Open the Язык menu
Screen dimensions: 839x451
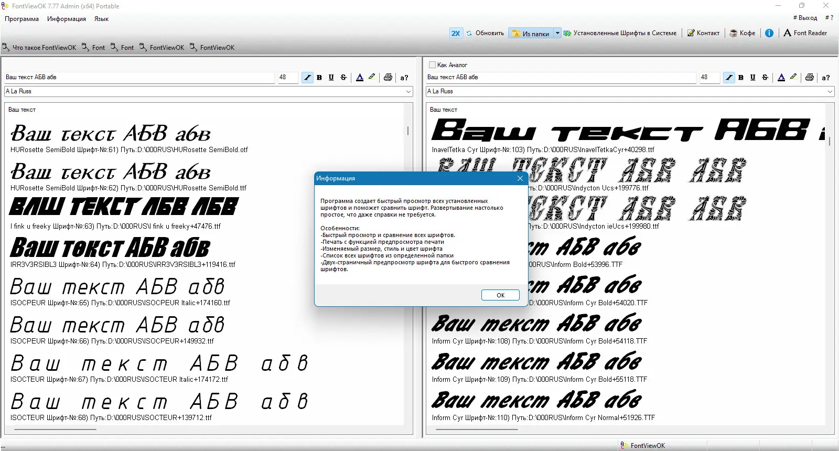(x=102, y=19)
